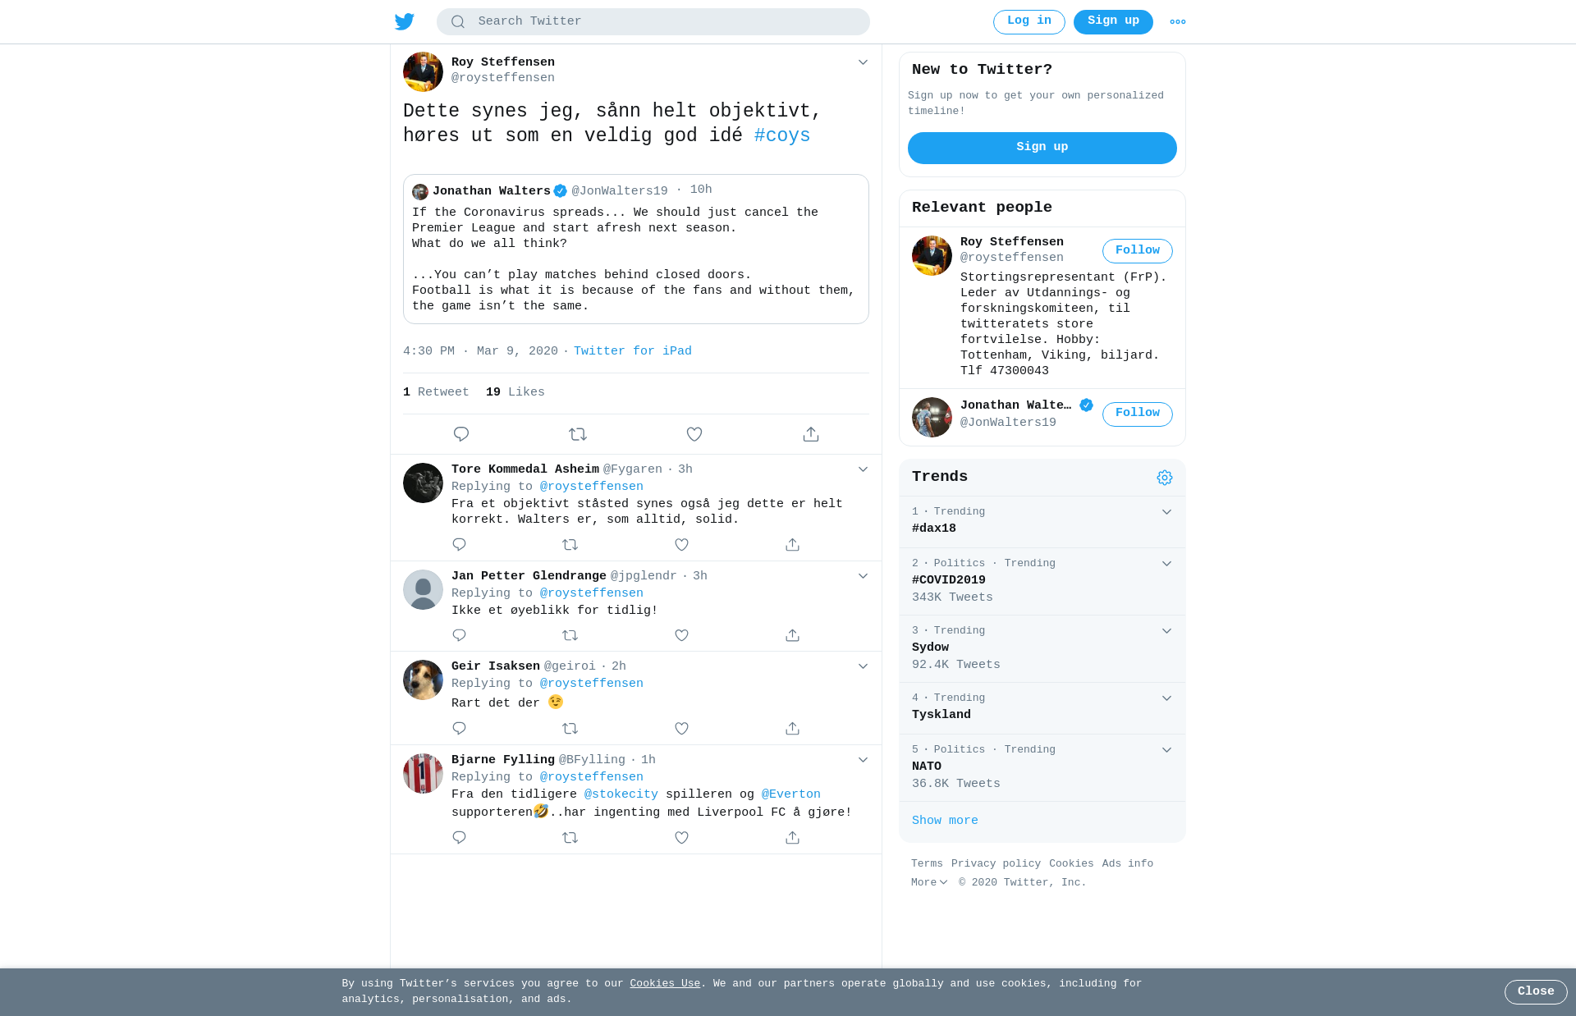Open the #coys hashtag link
The height and width of the screenshot is (1016, 1576).
tap(782, 136)
